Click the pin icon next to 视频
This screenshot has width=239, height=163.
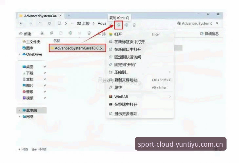tap(45, 98)
